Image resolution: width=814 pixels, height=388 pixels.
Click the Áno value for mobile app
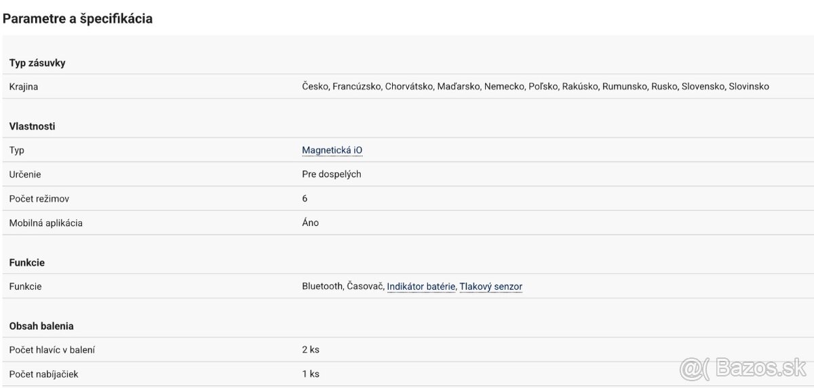pos(310,222)
